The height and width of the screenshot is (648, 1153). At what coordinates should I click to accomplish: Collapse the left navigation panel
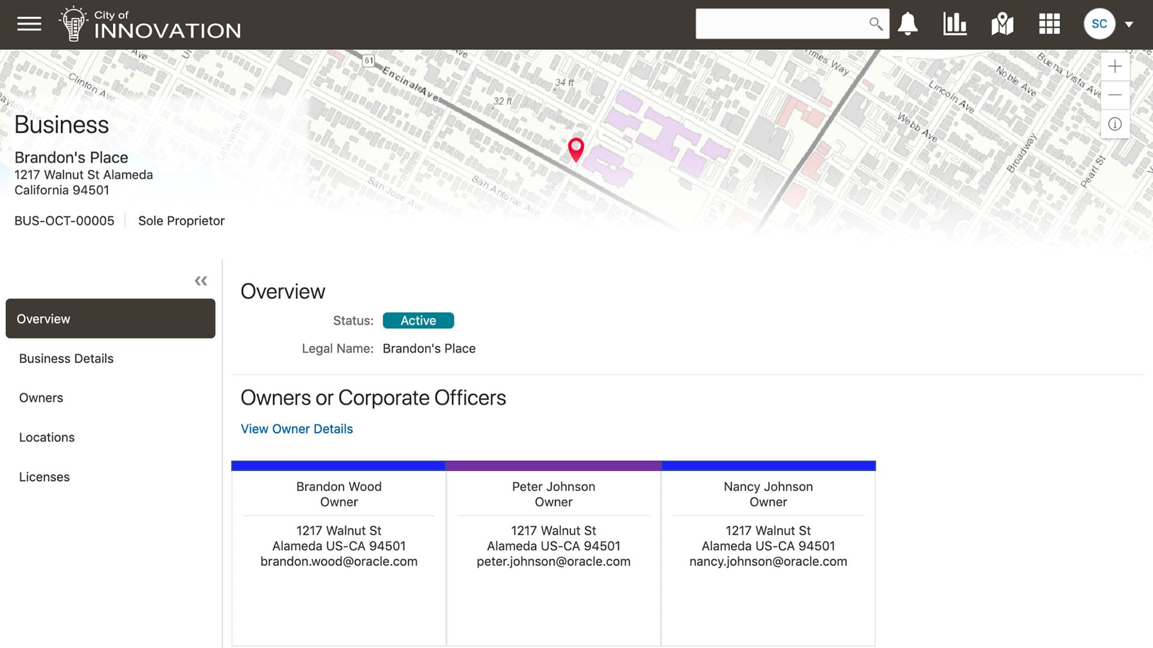(x=201, y=281)
